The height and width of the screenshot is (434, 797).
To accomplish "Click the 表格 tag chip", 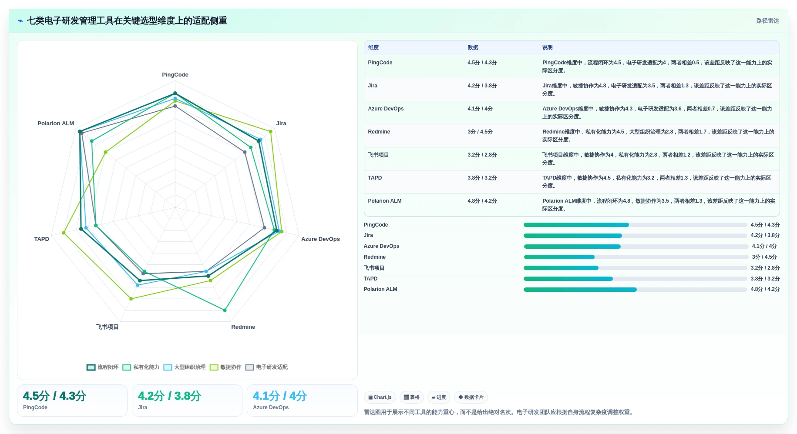I will (x=411, y=397).
